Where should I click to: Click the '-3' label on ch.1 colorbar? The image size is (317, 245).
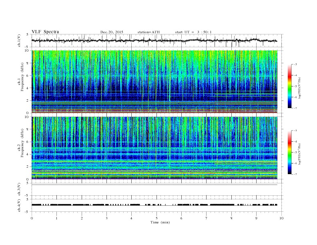point(295,64)
